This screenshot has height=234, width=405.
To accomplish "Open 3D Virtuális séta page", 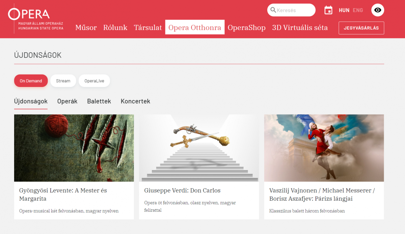I will pyautogui.click(x=300, y=28).
